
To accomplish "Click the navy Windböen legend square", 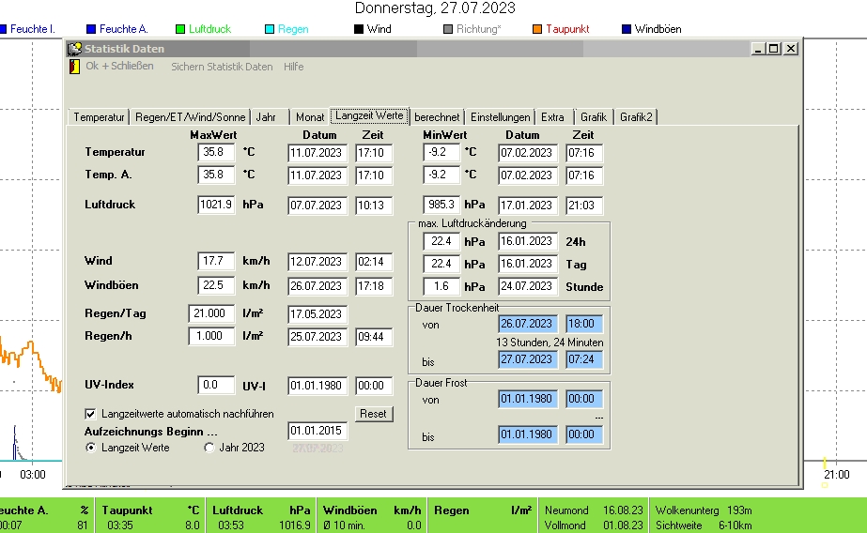I will [627, 29].
